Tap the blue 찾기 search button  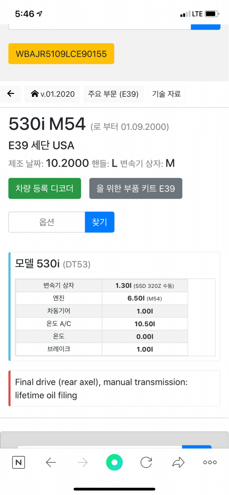[x=99, y=222]
